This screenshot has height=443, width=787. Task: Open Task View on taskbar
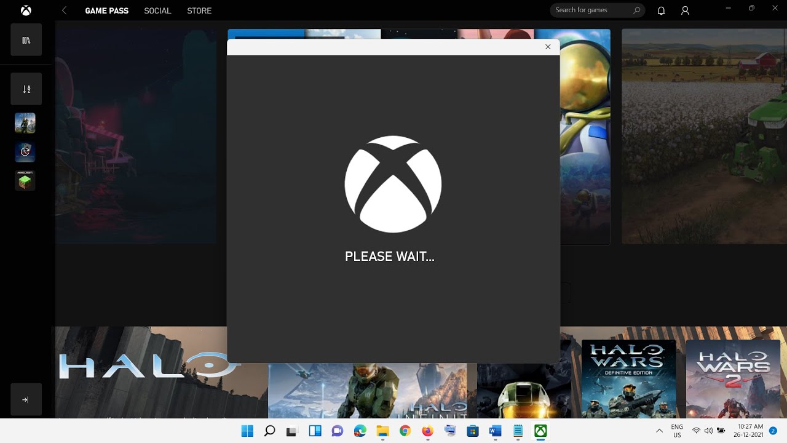point(292,431)
